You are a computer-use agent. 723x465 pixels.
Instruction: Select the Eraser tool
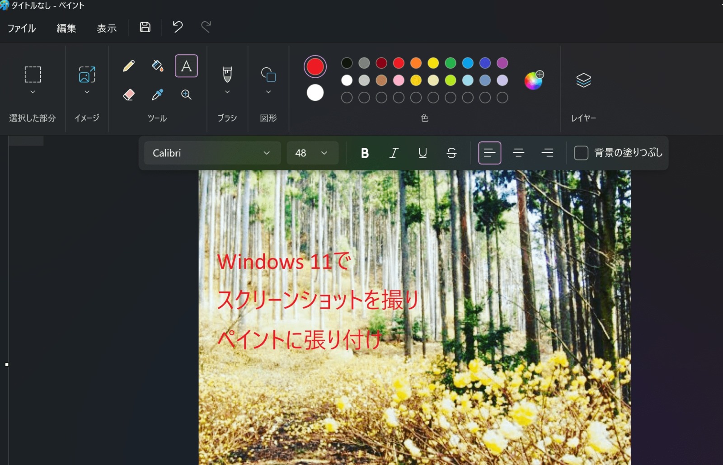[x=129, y=94]
